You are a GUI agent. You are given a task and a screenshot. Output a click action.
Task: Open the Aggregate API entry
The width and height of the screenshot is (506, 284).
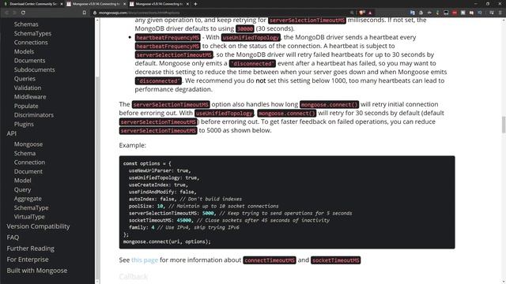28,199
